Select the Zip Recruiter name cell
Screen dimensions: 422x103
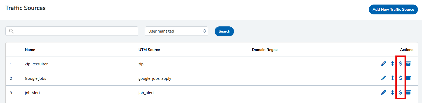(36, 64)
